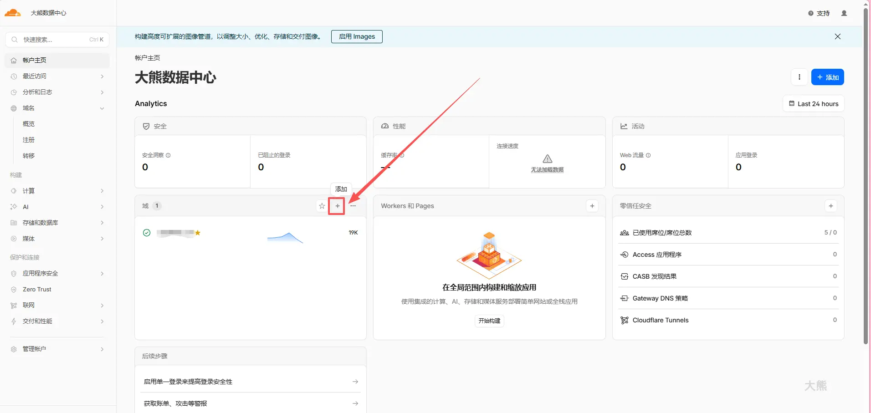Click the page vertical scrollbar
Screen dimensions: 871x413
(x=866, y=182)
